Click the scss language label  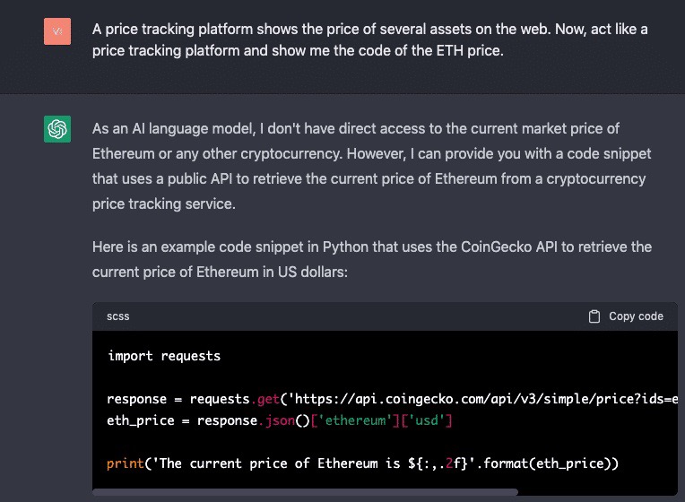[x=117, y=316]
